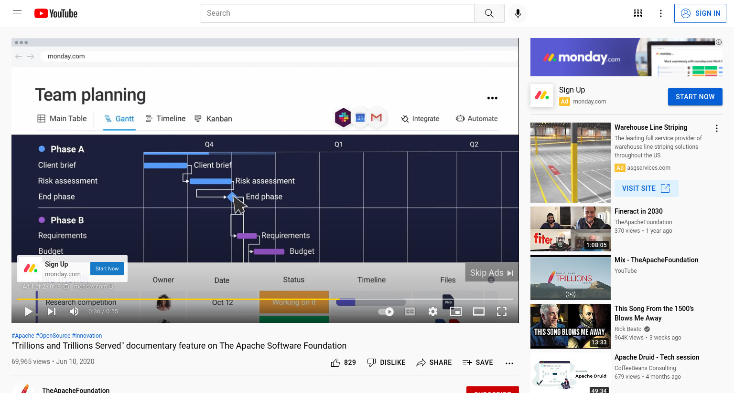Click ad info icon next to 0:19
The width and height of the screenshot is (734, 393).
[66, 287]
